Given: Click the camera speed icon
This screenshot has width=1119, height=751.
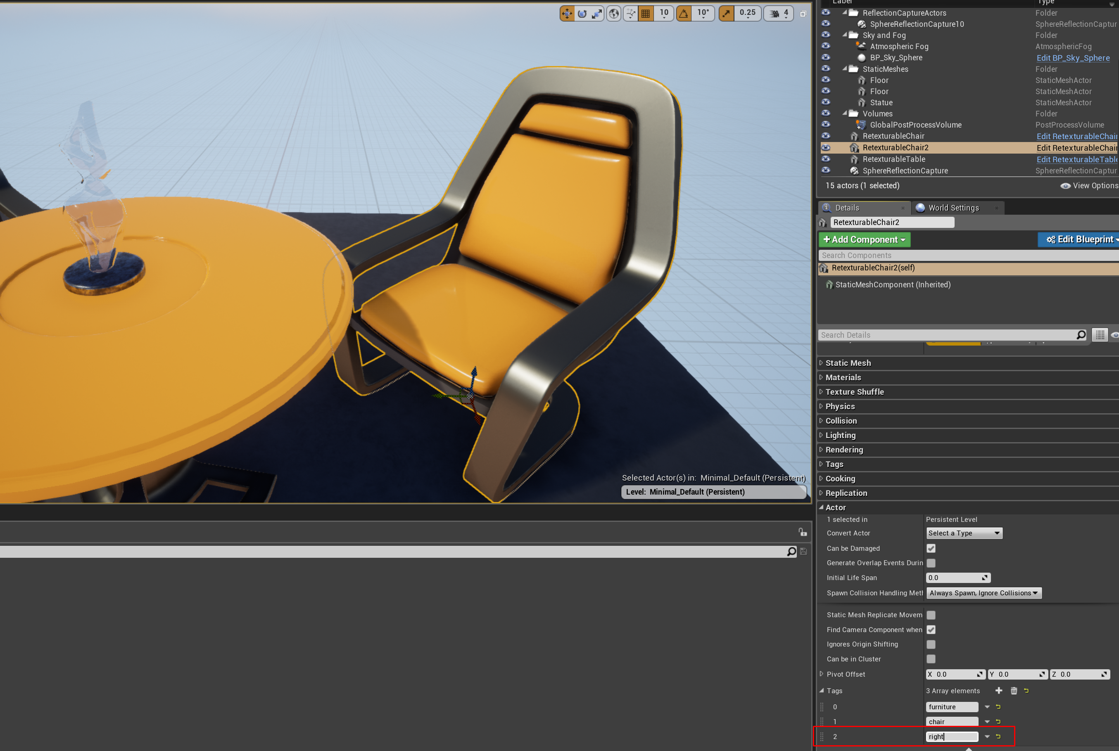Looking at the screenshot, I should [775, 13].
